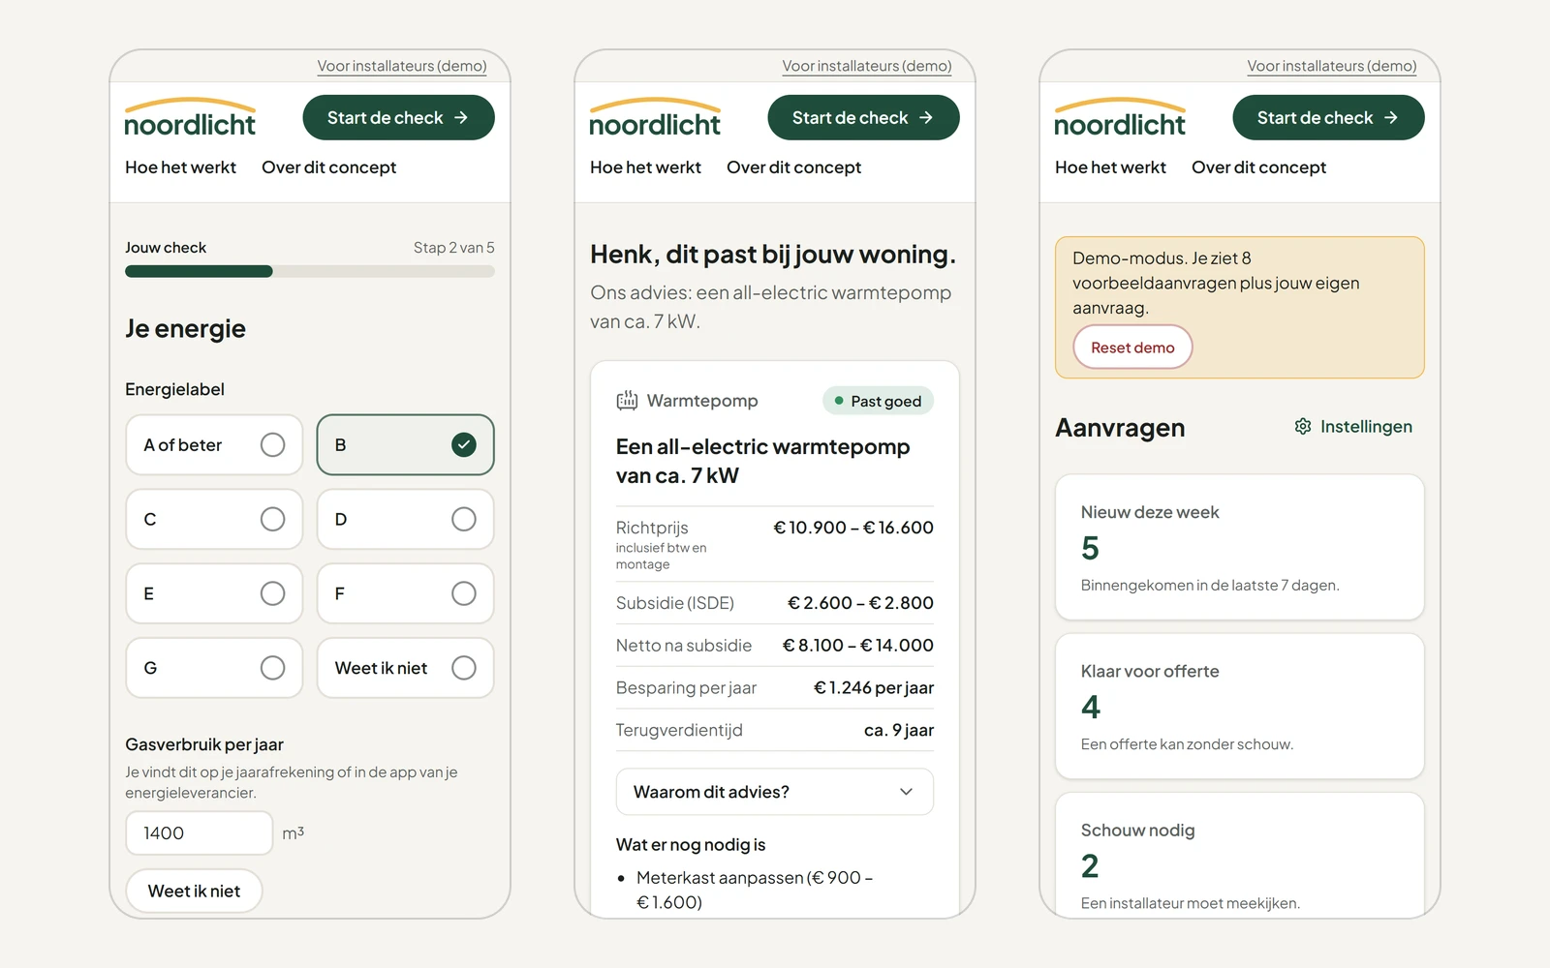Open the Schouw nodig card

(x=1240, y=856)
